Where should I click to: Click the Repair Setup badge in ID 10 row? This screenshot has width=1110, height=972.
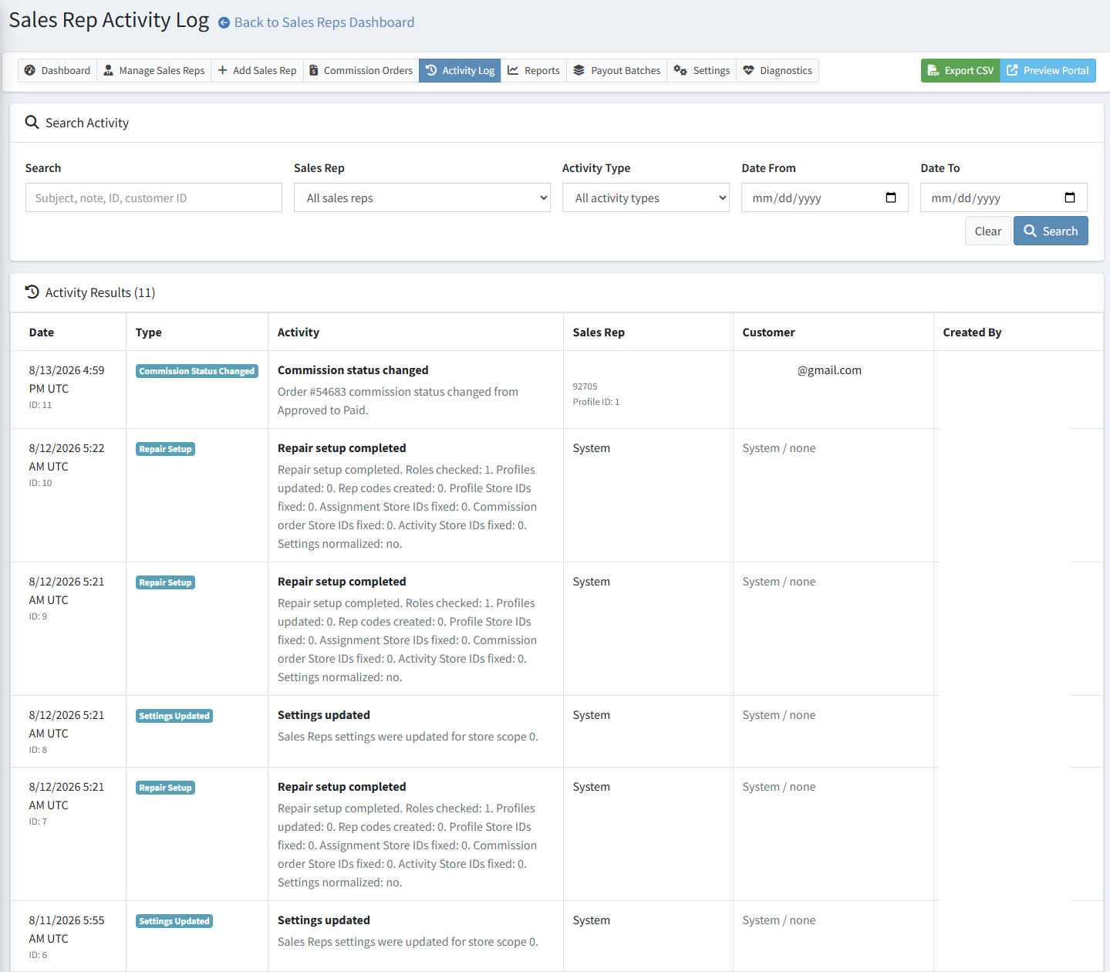tap(165, 449)
